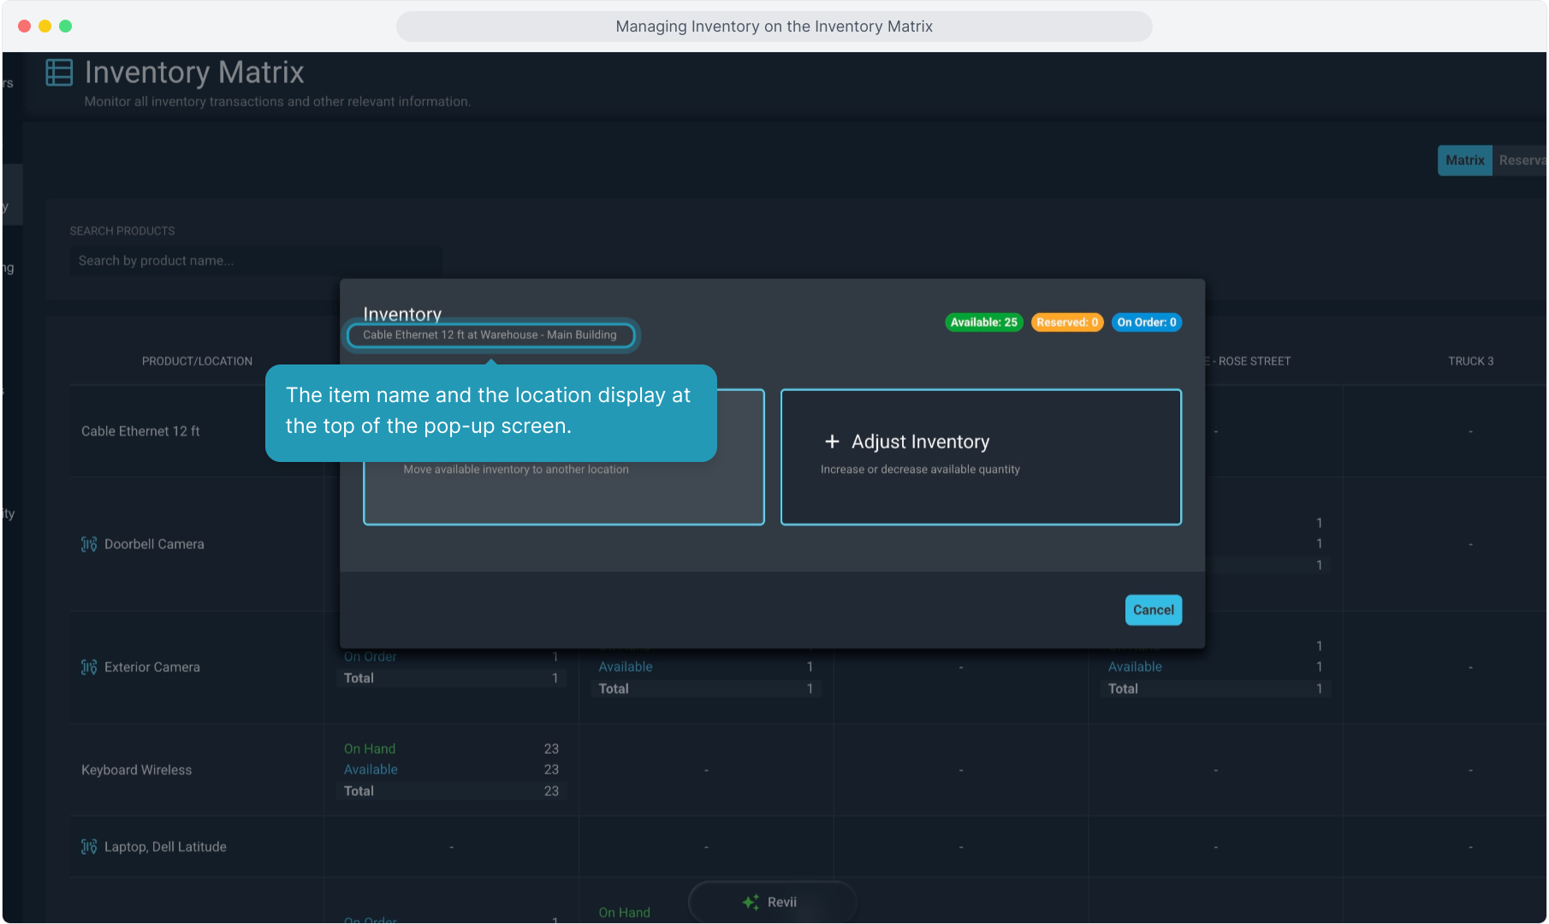Click the Search by product name field
Viewport: 1549px width, 924px height.
[x=255, y=261]
